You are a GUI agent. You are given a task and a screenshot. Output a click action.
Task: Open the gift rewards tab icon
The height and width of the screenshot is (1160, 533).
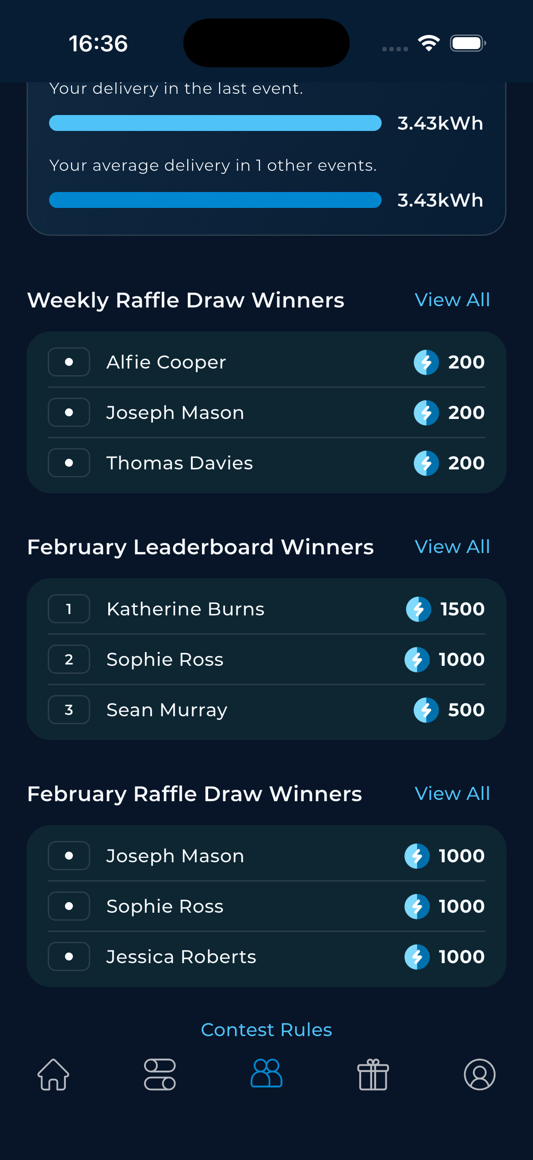tap(373, 1075)
